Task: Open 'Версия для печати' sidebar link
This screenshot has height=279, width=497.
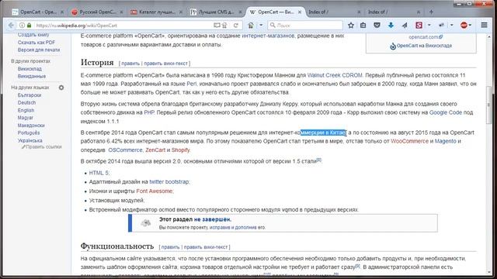Action: [39, 50]
